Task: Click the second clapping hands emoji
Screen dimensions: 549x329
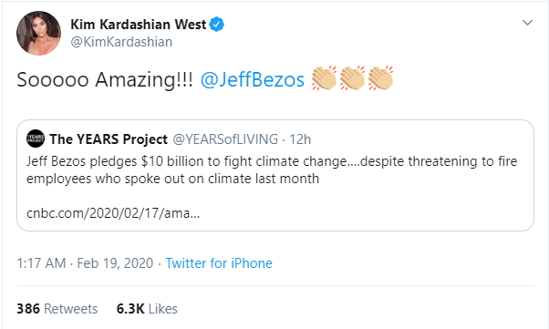Action: [352, 78]
